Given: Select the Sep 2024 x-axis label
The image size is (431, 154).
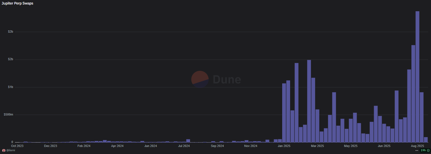Looking at the screenshot, I should 217,146.
